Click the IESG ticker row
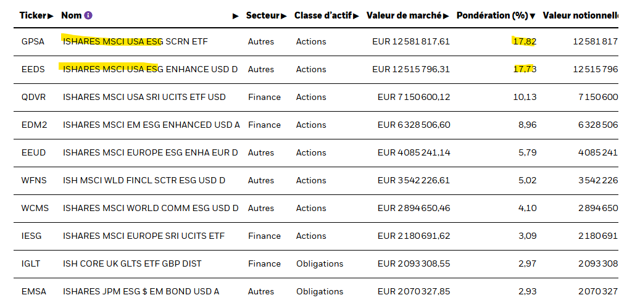Screen dimensions: 640x303 pyautogui.click(x=31, y=236)
